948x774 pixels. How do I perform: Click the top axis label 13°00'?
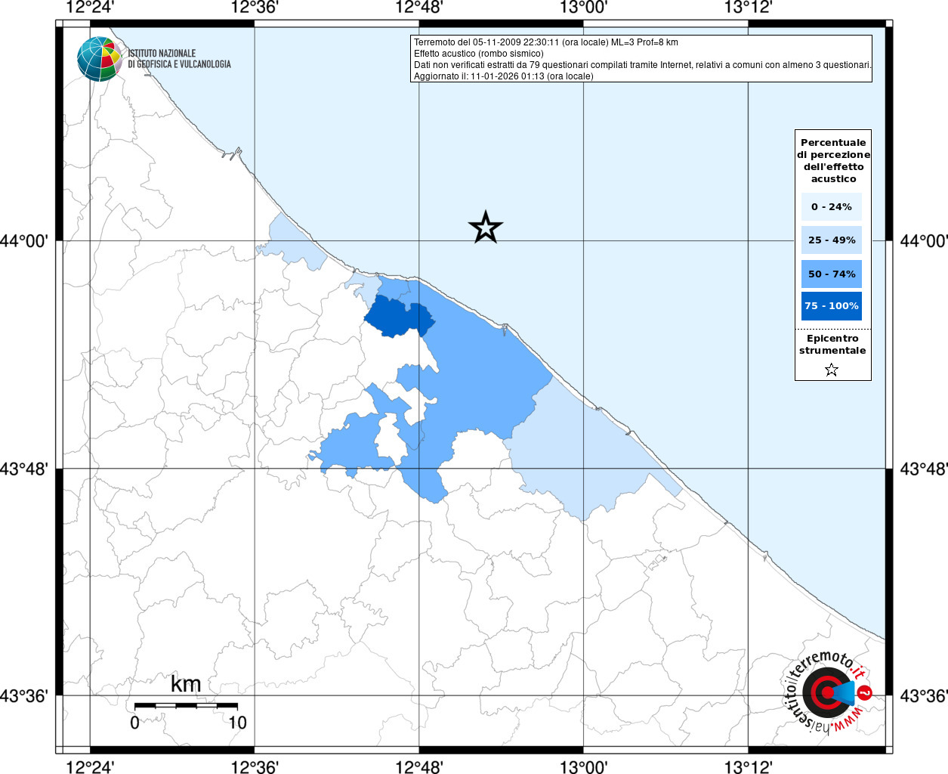583,8
